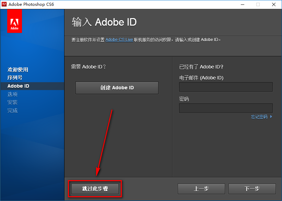Click the highlighted 跳过此步骤 button
Screen dimensions: 282x201
94,188
